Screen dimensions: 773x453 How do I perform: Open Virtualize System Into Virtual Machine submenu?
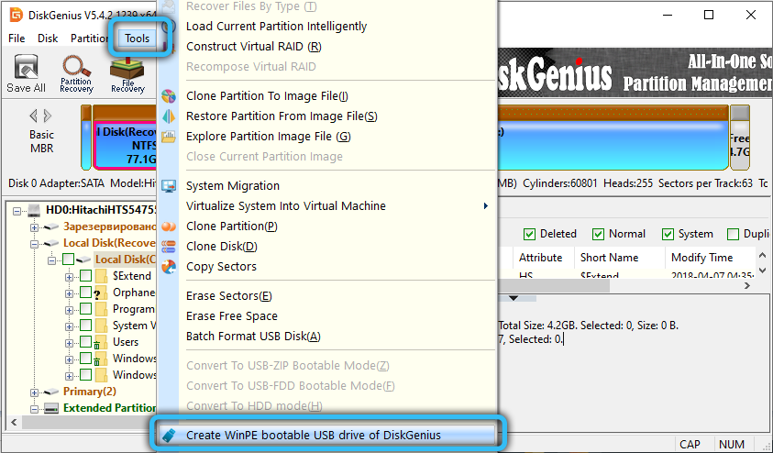tap(337, 206)
